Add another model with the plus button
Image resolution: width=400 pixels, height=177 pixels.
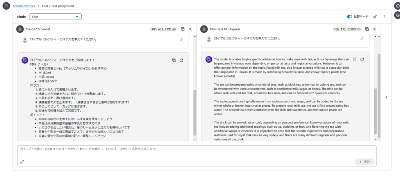pos(386,97)
